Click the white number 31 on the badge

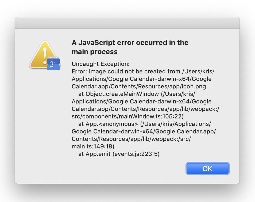click(x=53, y=64)
